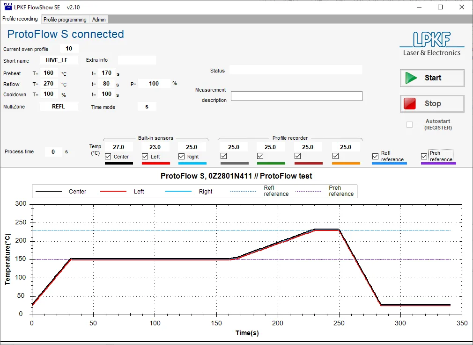Click the blue Refl reference color bar

tap(389, 164)
